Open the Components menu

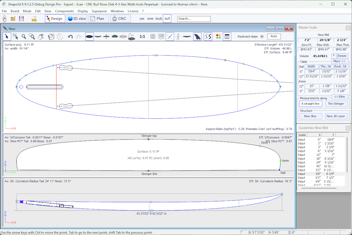tap(64, 11)
